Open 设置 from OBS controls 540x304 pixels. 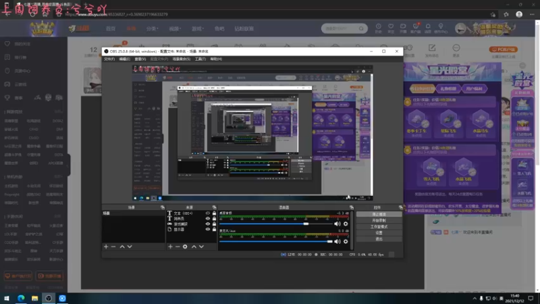pos(379,233)
